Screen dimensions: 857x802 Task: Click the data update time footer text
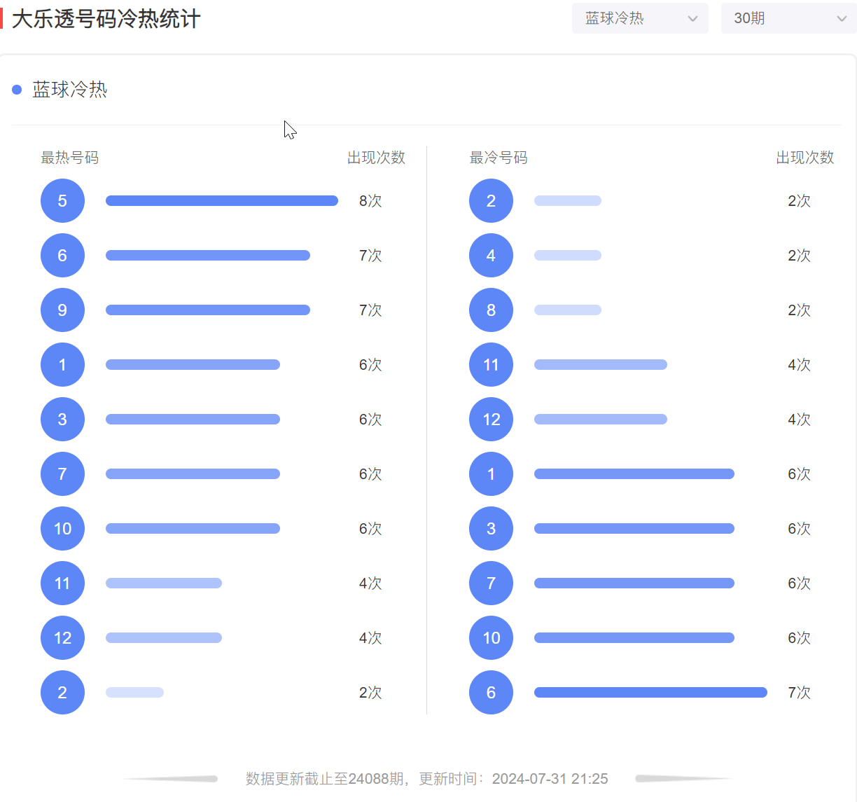426,779
